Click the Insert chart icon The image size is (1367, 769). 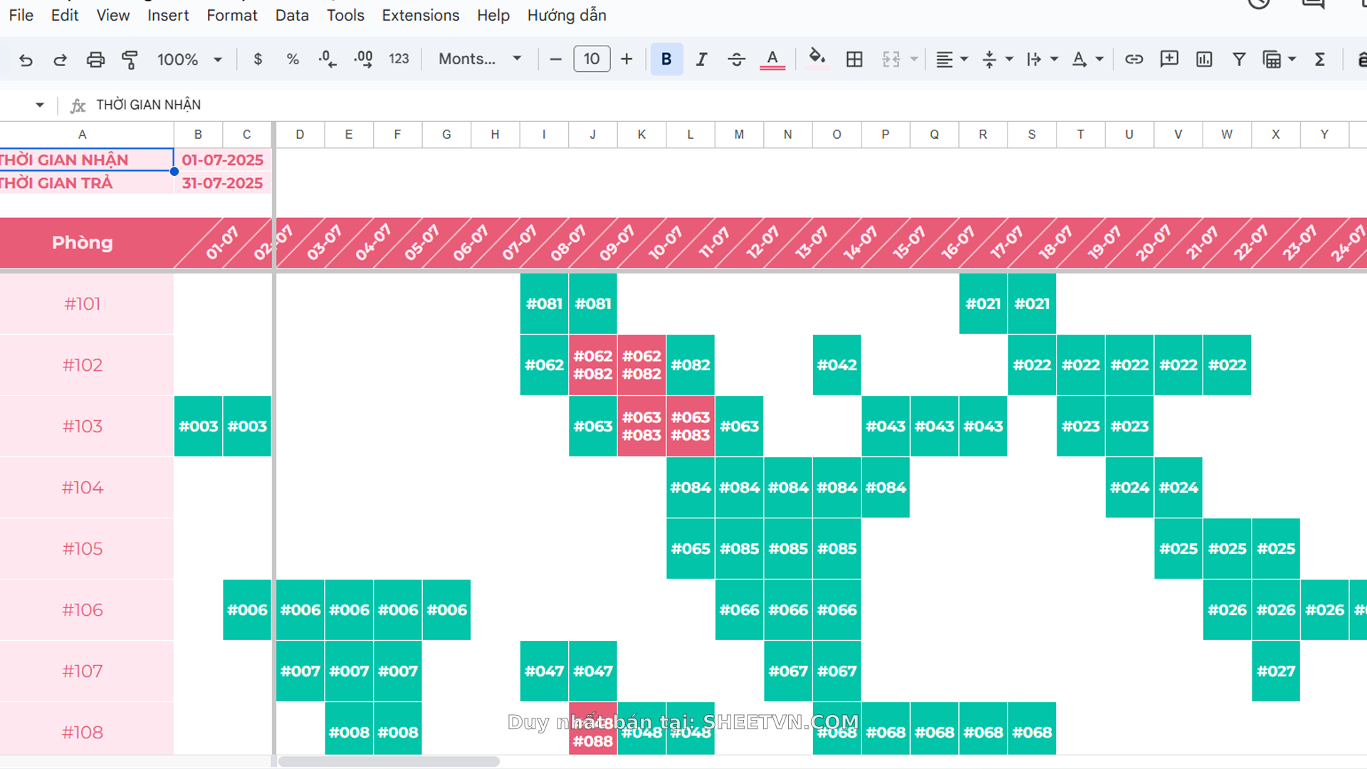1204,60
